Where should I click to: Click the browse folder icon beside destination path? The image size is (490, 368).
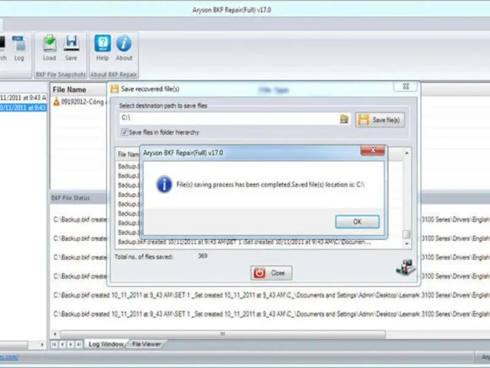tap(344, 119)
